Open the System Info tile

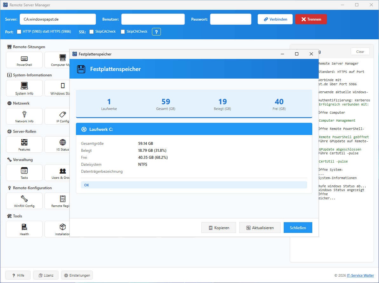(x=24, y=88)
